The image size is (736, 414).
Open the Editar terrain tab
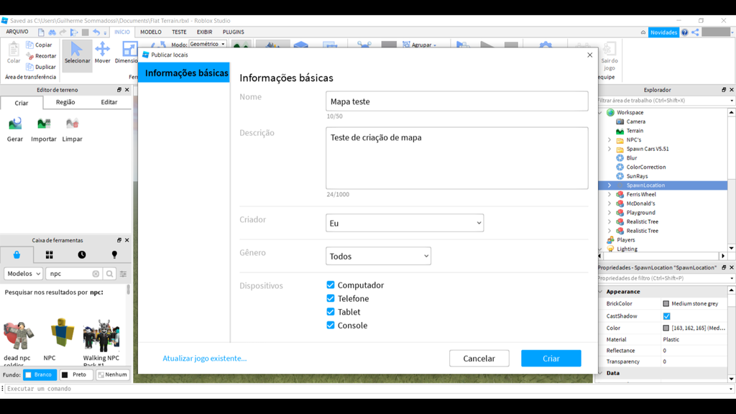pos(109,102)
